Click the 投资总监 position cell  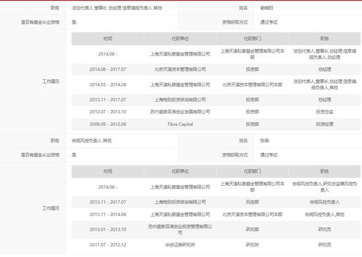[x=324, y=112]
